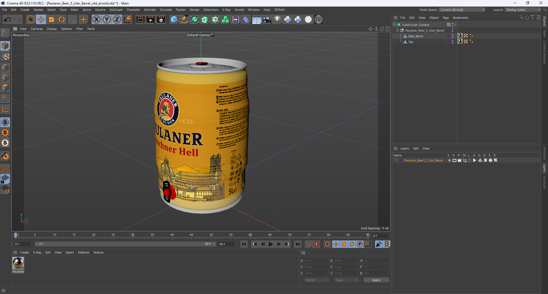Switch to Edges mode

coord(5,77)
